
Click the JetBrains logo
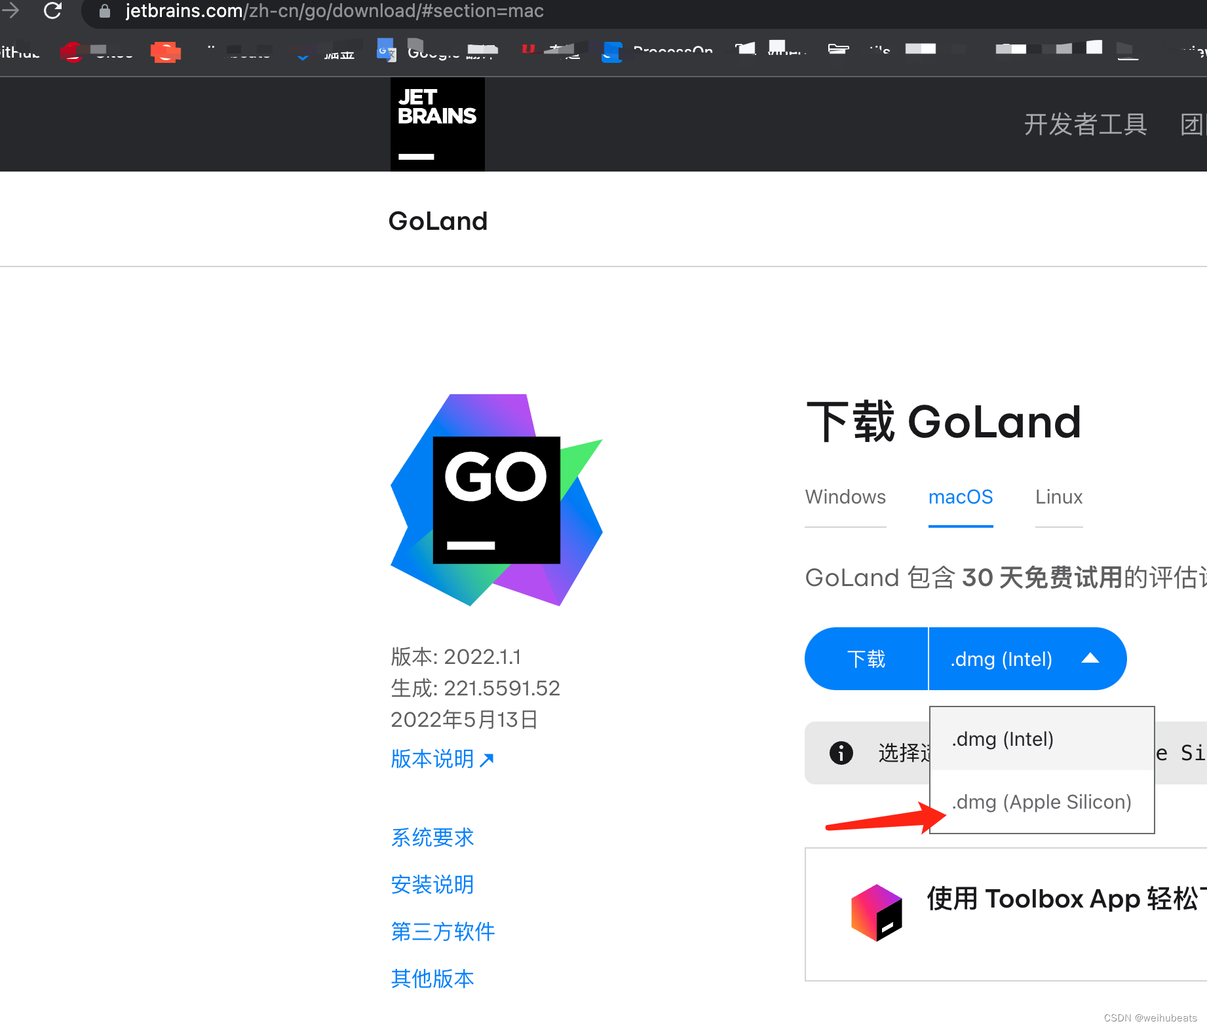point(438,124)
